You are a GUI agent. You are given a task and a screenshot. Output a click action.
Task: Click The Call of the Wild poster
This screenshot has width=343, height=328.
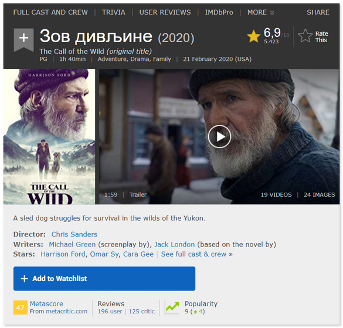tap(49, 137)
